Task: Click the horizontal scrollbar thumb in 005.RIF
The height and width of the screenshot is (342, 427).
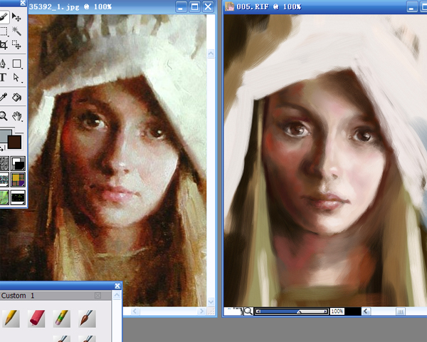Action: click(x=400, y=311)
